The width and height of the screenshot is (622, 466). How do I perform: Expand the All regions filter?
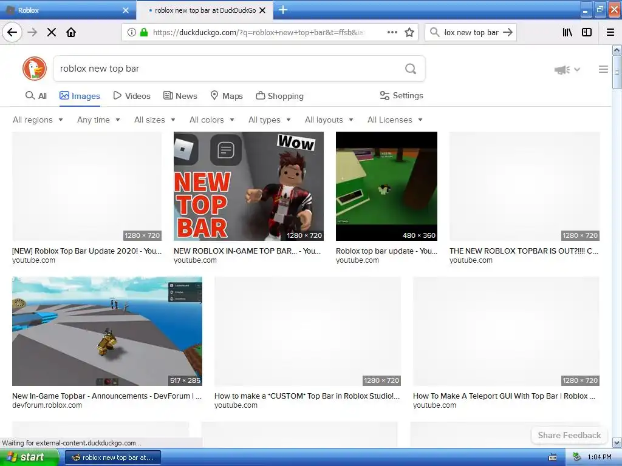coord(38,120)
